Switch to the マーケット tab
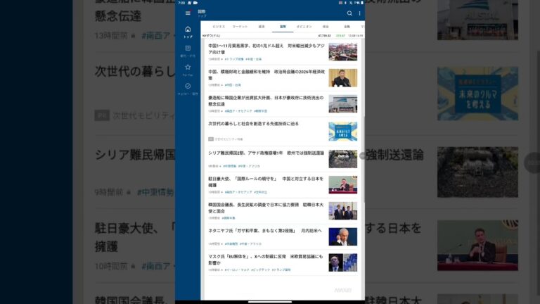The width and height of the screenshot is (540, 304). [x=240, y=26]
